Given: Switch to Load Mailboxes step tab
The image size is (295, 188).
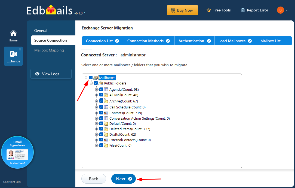Looking at the screenshot, I should [235, 41].
